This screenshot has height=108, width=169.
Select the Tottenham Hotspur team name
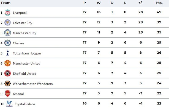[x=27, y=53]
